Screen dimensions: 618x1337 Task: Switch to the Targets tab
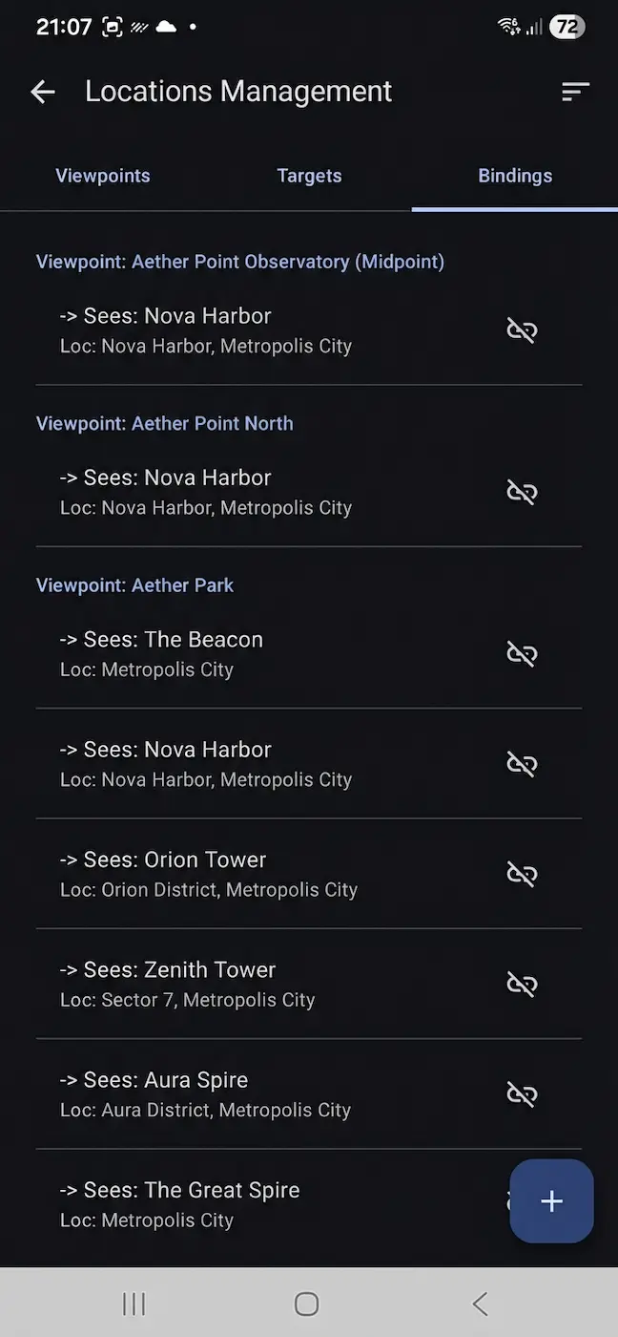click(309, 176)
